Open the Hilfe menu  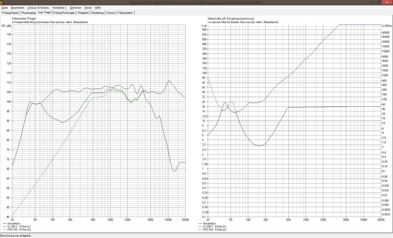[98, 8]
